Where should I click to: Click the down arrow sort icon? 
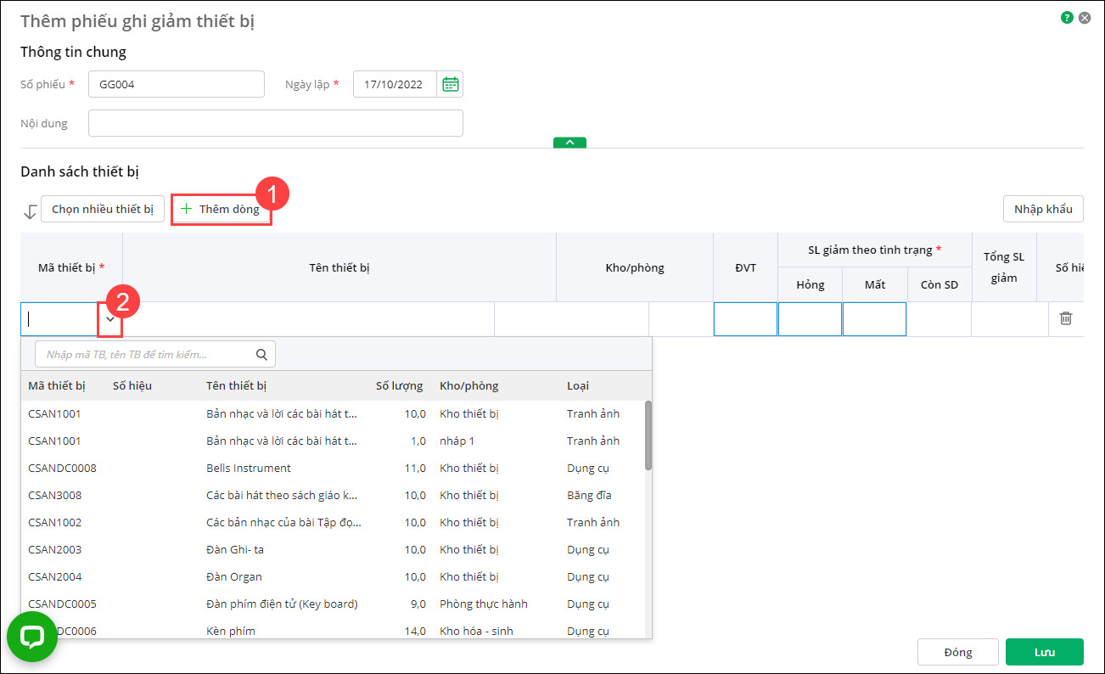click(x=30, y=211)
